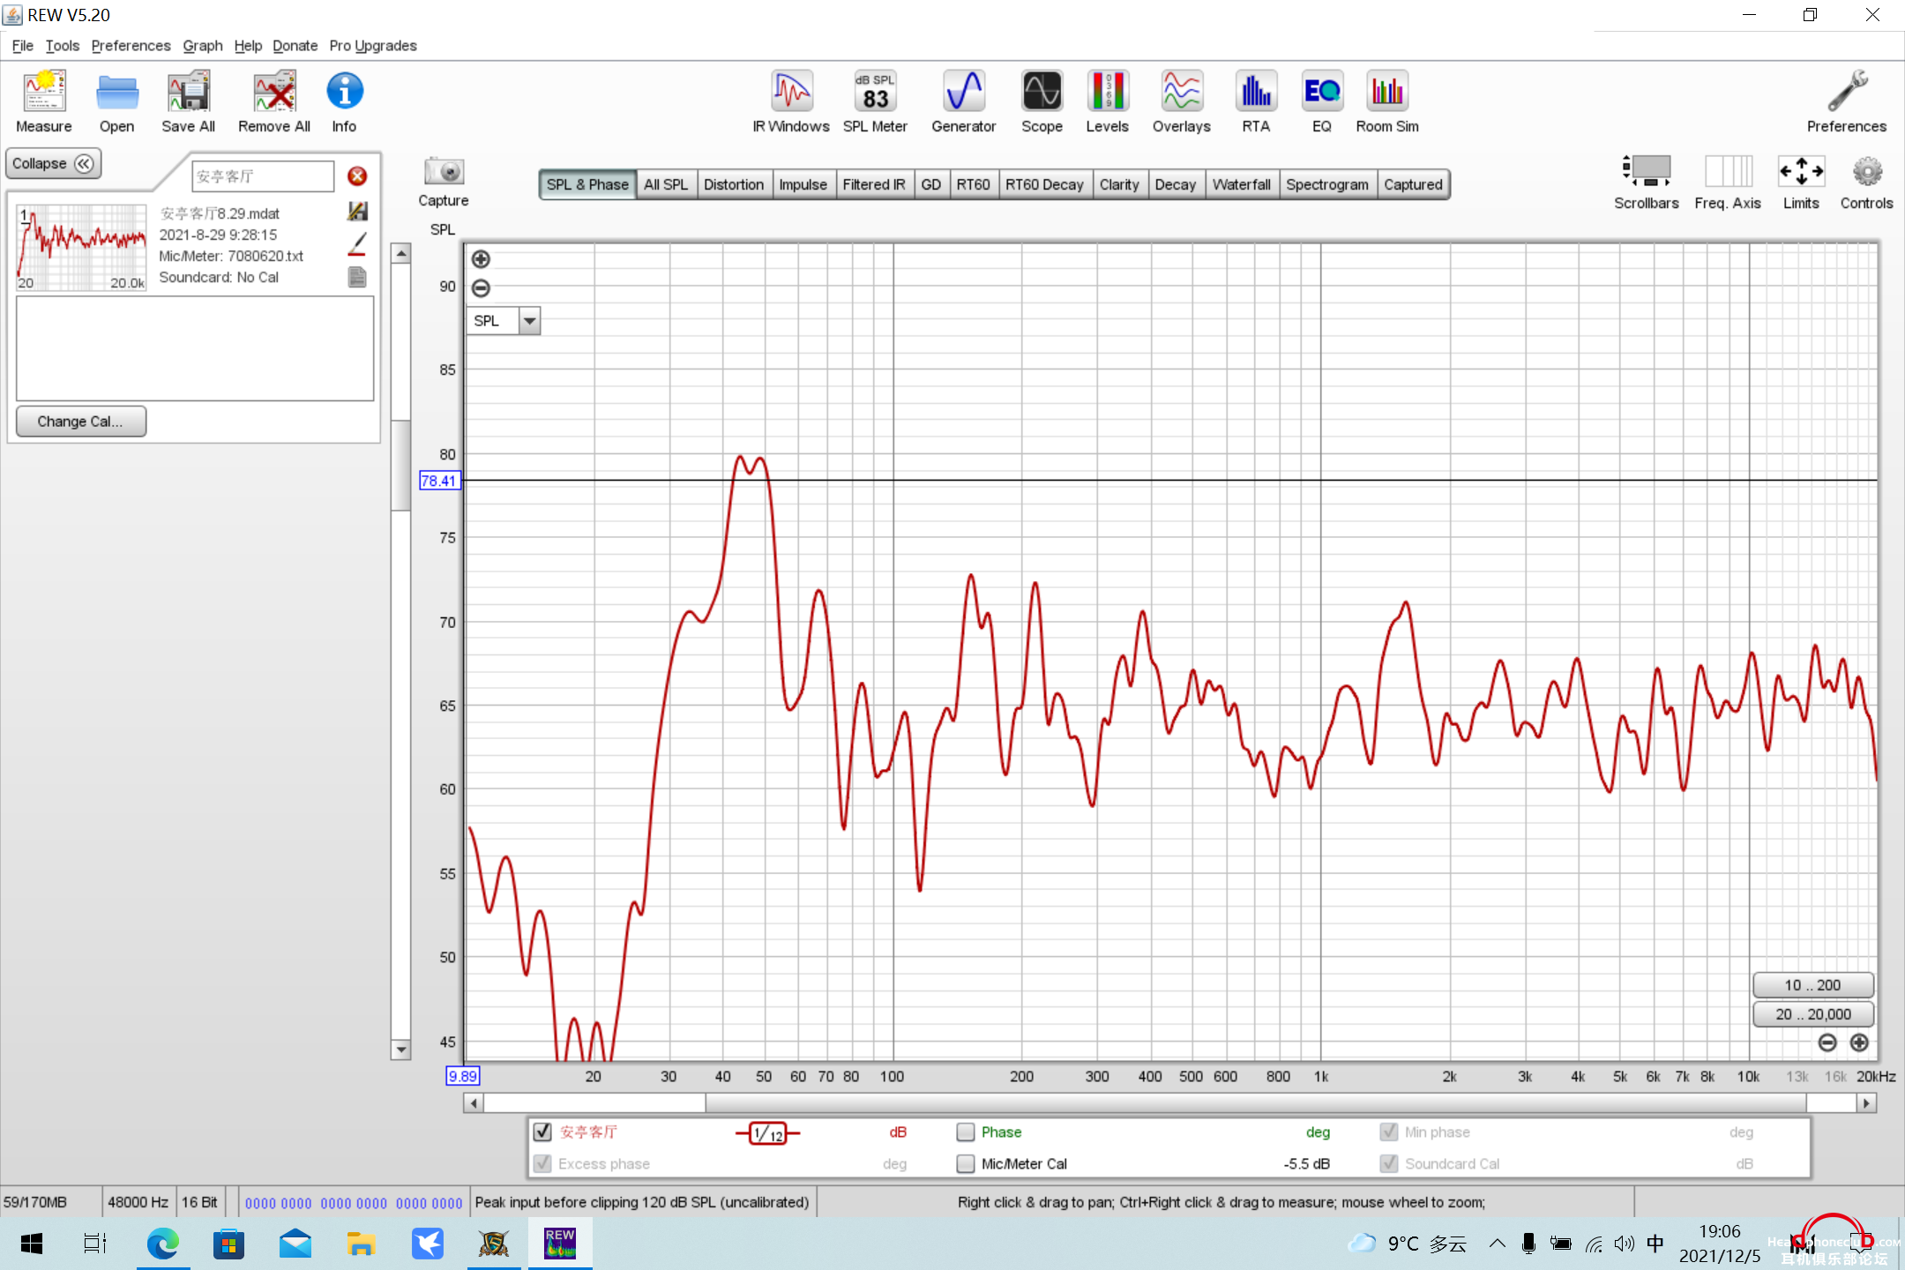
Task: Select the measurement thumbnail graph
Action: (82, 247)
